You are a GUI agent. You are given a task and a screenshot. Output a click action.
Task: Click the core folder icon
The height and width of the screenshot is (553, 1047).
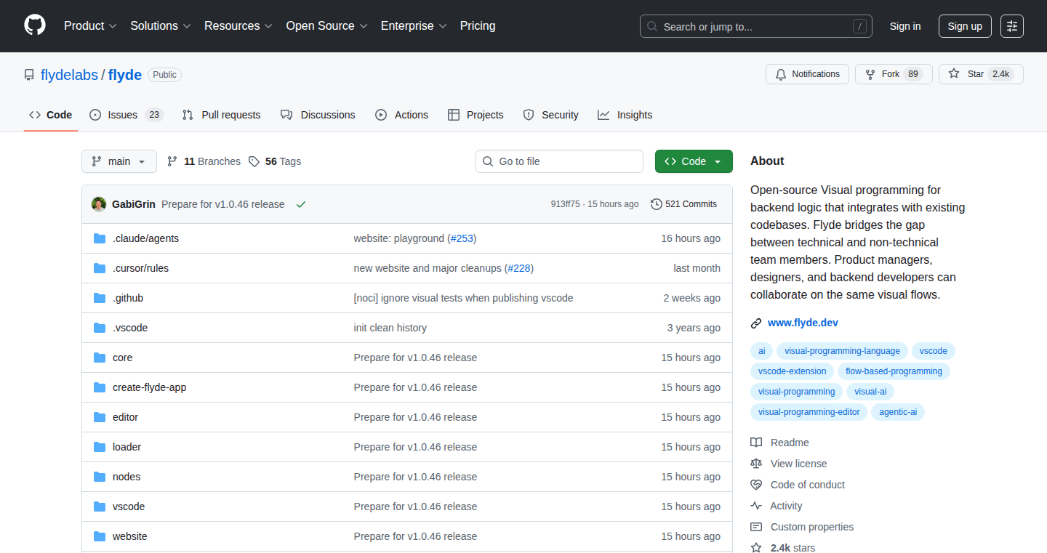100,358
